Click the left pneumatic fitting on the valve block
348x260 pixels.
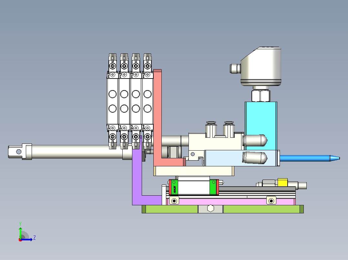coord(211,129)
